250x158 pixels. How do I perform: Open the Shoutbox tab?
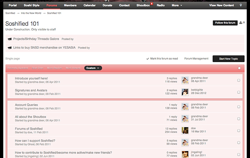click(x=143, y=5)
